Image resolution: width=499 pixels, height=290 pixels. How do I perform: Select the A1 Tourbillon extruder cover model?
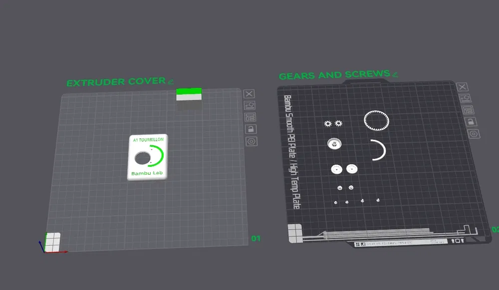click(148, 157)
